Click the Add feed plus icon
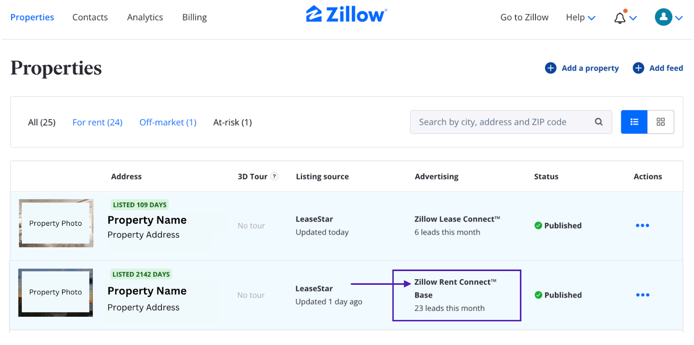This screenshot has height=345, width=694. click(638, 68)
